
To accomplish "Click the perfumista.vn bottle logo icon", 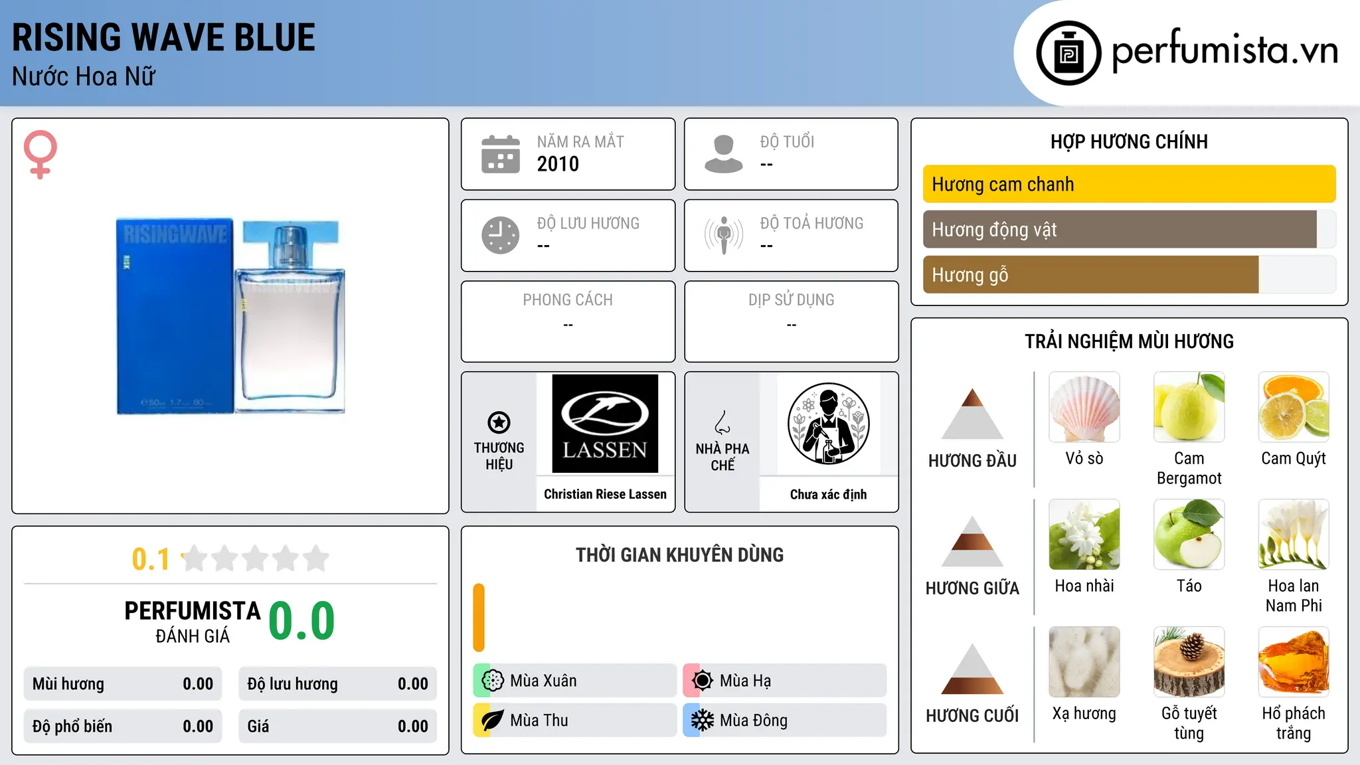I will pyautogui.click(x=1068, y=52).
